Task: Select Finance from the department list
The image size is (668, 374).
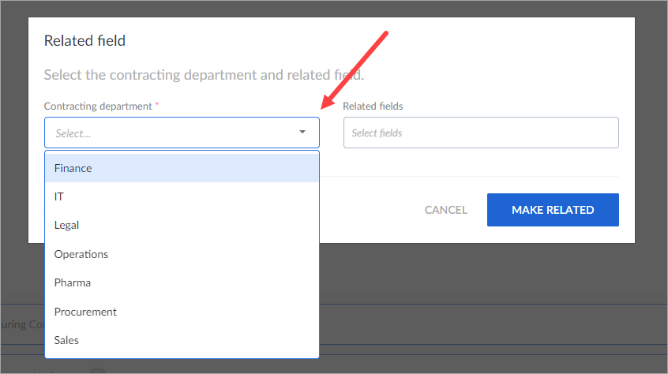Action: click(x=182, y=168)
